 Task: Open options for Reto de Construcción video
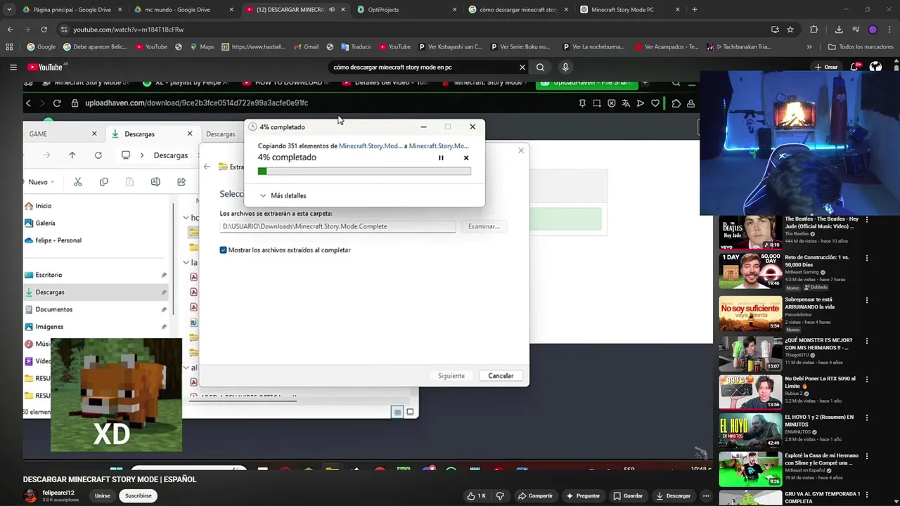(x=866, y=258)
